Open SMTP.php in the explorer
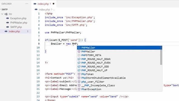The image size is (179, 101). coord(16,27)
